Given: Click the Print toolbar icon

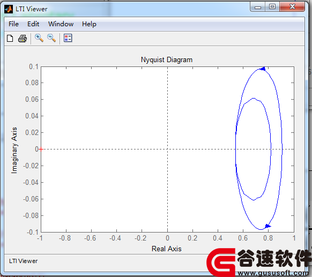Looking at the screenshot, I should pos(23,39).
